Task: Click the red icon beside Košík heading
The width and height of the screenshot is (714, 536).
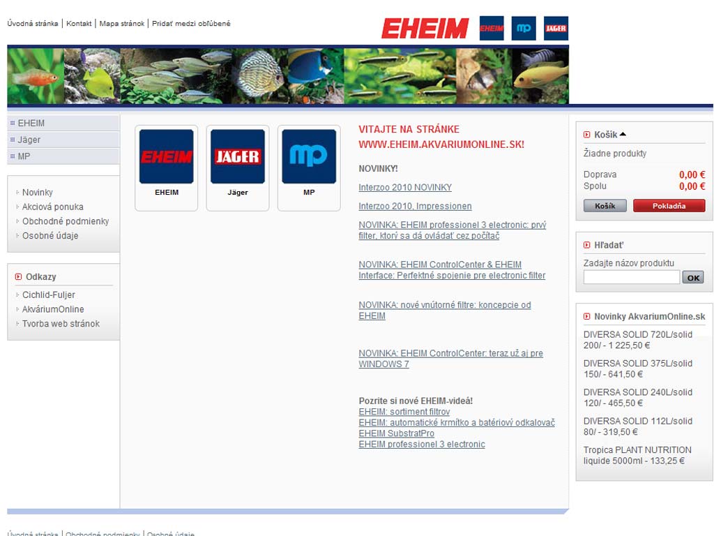Action: (x=586, y=135)
